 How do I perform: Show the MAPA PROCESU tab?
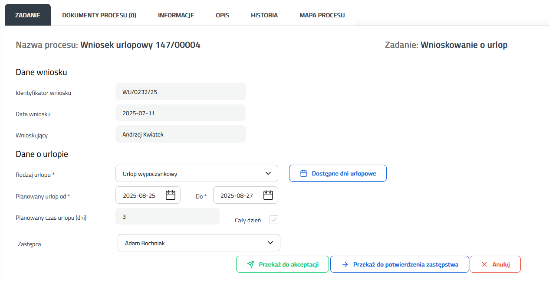point(322,15)
